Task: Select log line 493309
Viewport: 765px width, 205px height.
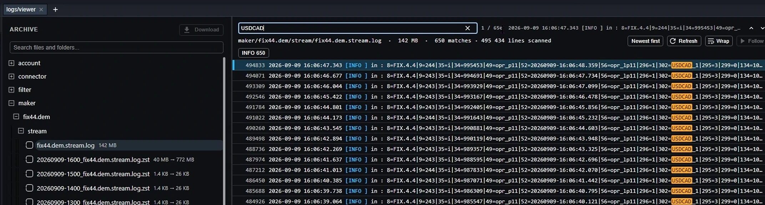Action: click(499, 86)
